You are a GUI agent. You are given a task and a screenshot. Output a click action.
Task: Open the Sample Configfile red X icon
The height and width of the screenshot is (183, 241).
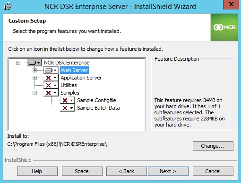coord(67,100)
